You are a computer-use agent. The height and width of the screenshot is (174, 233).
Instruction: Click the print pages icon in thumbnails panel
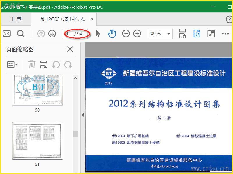[43, 64]
